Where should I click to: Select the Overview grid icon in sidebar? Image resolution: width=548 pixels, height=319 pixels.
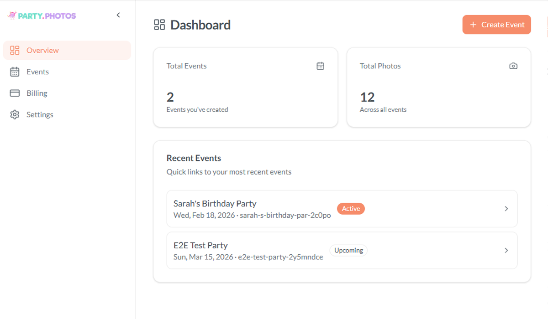tap(14, 50)
